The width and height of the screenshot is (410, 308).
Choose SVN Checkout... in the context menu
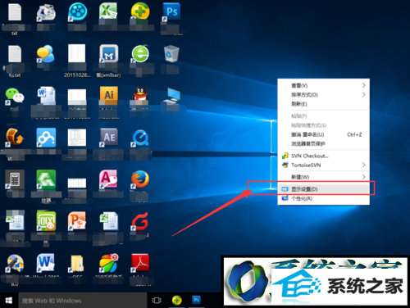pyautogui.click(x=324, y=156)
